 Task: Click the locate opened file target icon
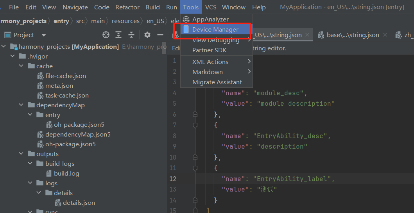click(x=106, y=35)
